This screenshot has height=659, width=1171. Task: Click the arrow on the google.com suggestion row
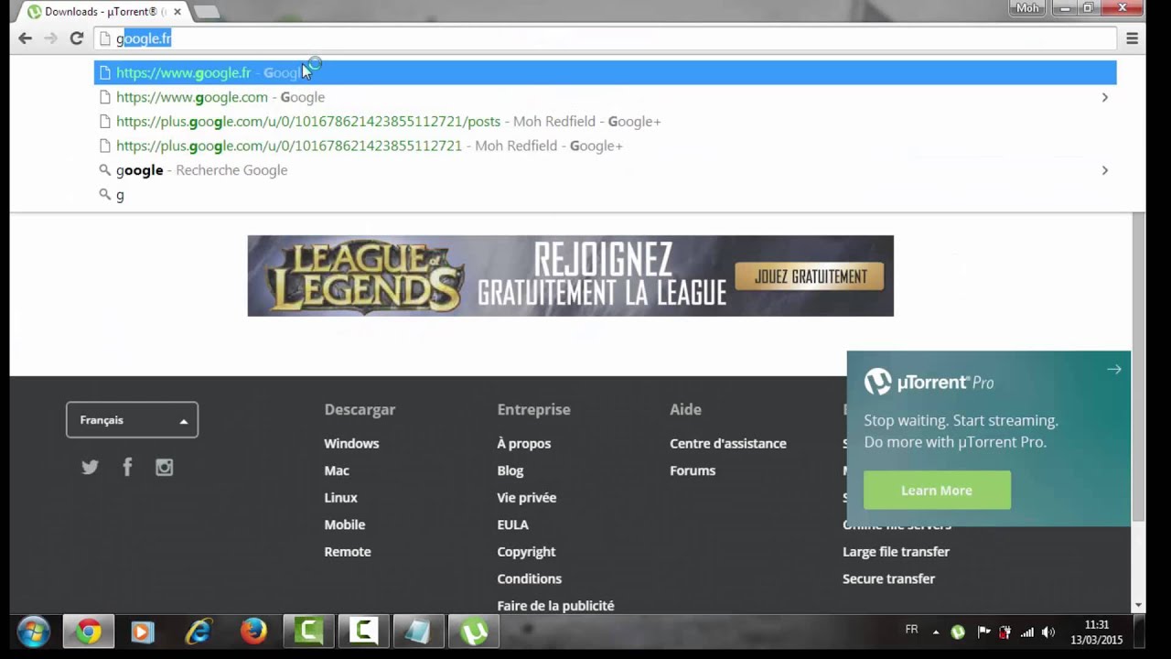(x=1104, y=97)
